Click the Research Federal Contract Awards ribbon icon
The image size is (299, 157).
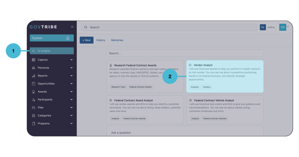click(x=111, y=65)
